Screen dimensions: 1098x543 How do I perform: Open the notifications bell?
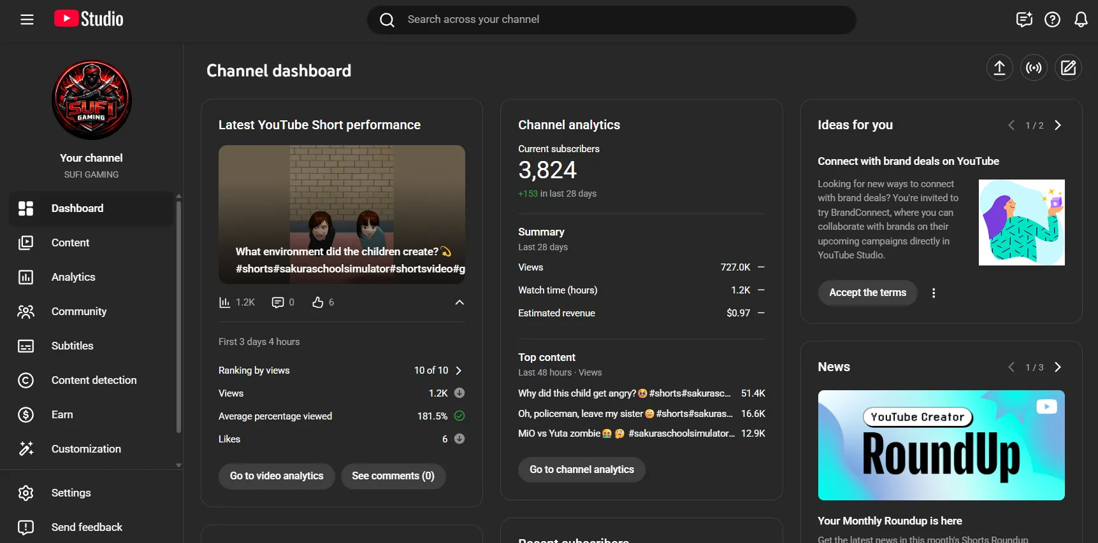pyautogui.click(x=1081, y=20)
